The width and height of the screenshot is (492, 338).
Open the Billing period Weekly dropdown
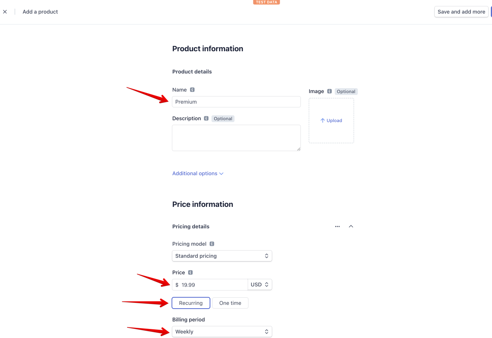pyautogui.click(x=222, y=332)
